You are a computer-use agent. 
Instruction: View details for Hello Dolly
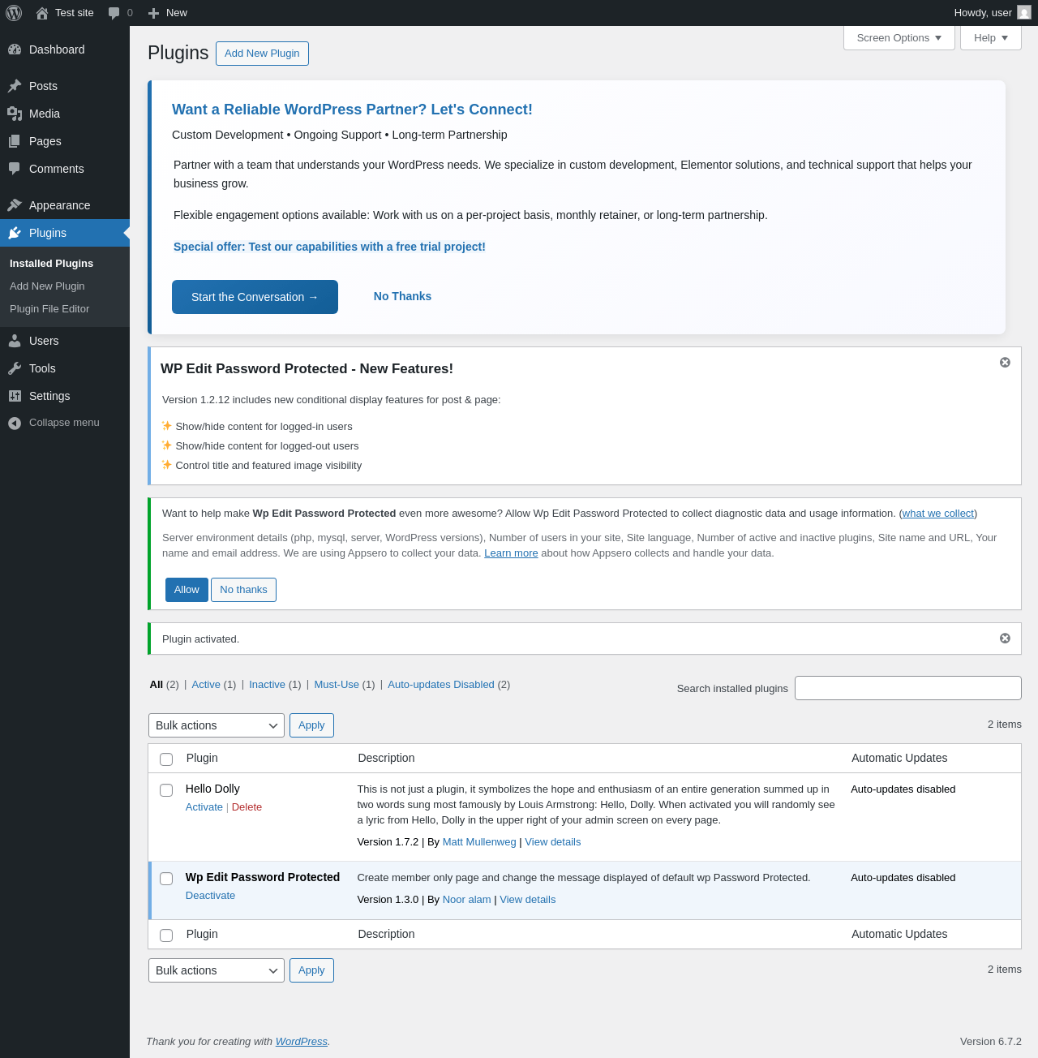point(553,842)
